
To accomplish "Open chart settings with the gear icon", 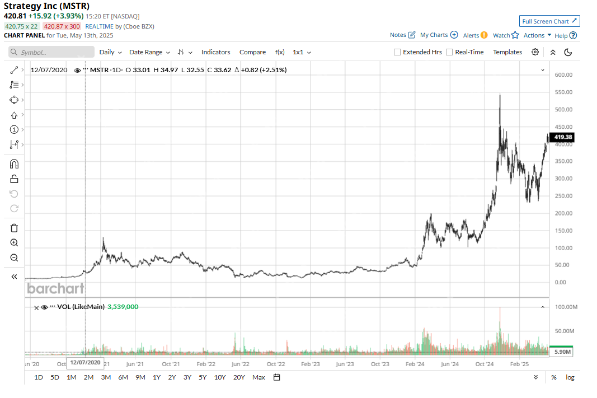I will pos(535,51).
